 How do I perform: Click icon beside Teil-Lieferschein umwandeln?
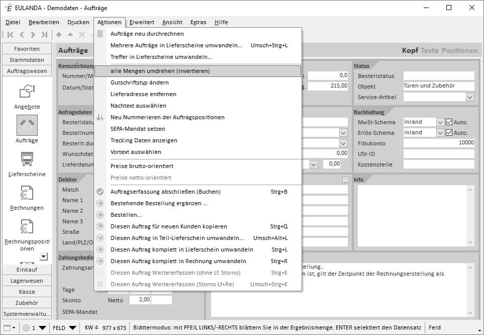(x=100, y=238)
